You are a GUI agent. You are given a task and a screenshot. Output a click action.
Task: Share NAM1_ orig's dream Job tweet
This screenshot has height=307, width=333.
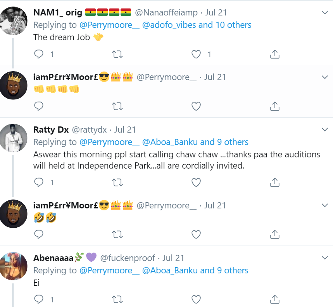[x=274, y=54]
